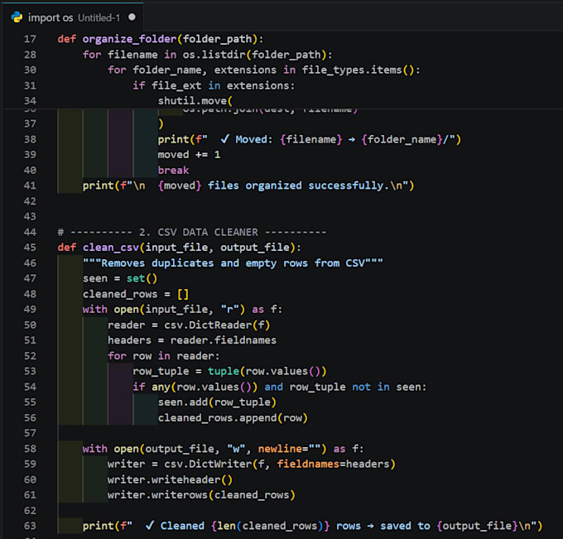Click the 'for row in reader:' line

point(164,356)
